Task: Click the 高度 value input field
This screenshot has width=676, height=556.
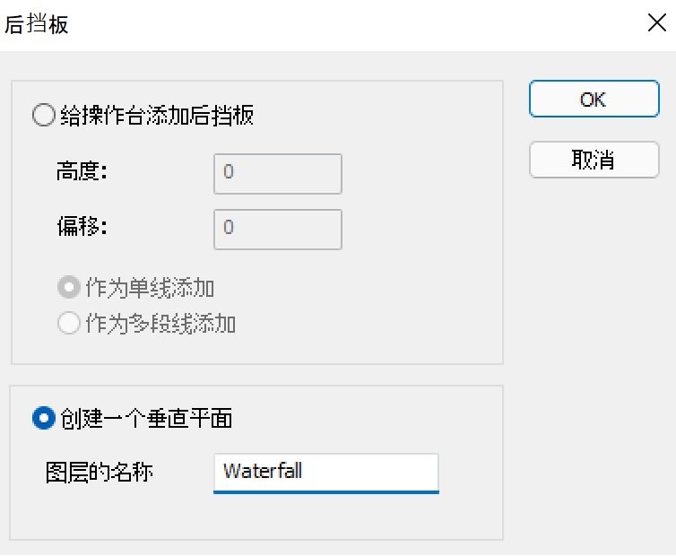Action: [278, 174]
